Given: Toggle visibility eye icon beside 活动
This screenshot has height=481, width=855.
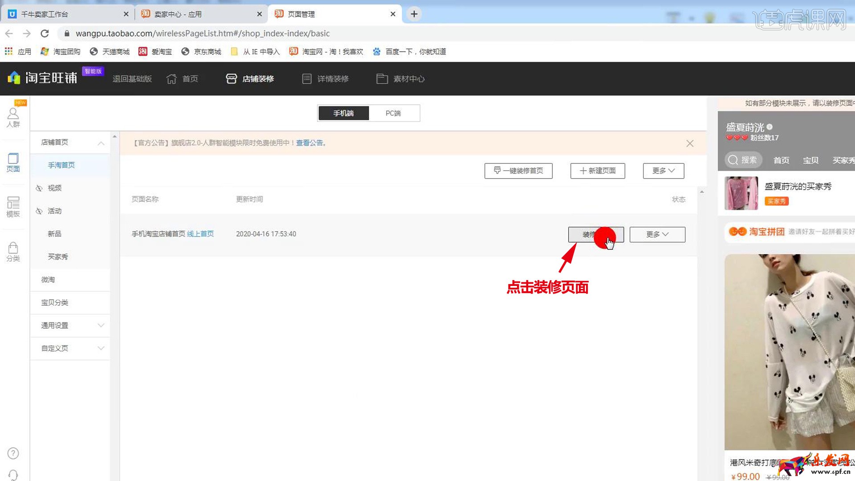Looking at the screenshot, I should click(x=39, y=211).
